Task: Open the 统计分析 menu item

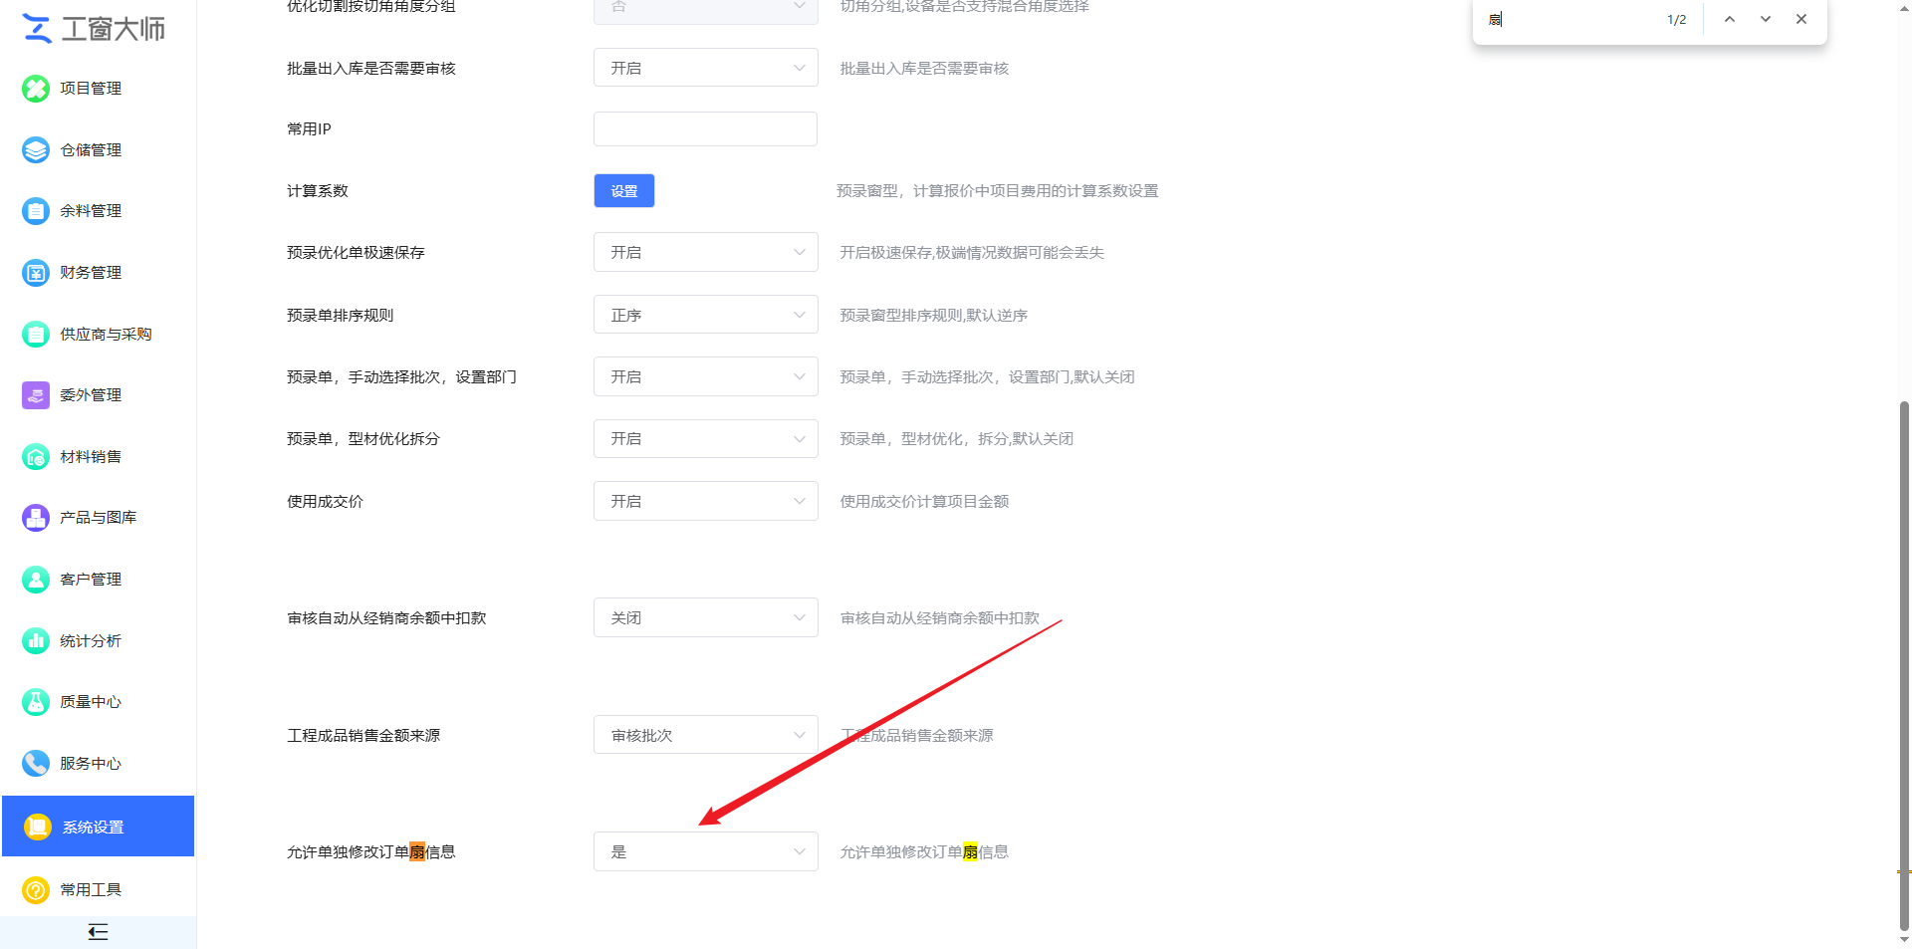Action: [98, 641]
